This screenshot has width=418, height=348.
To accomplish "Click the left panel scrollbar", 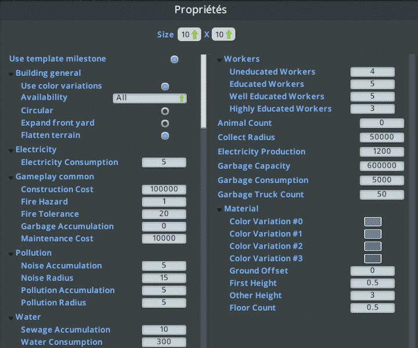I will [203, 92].
